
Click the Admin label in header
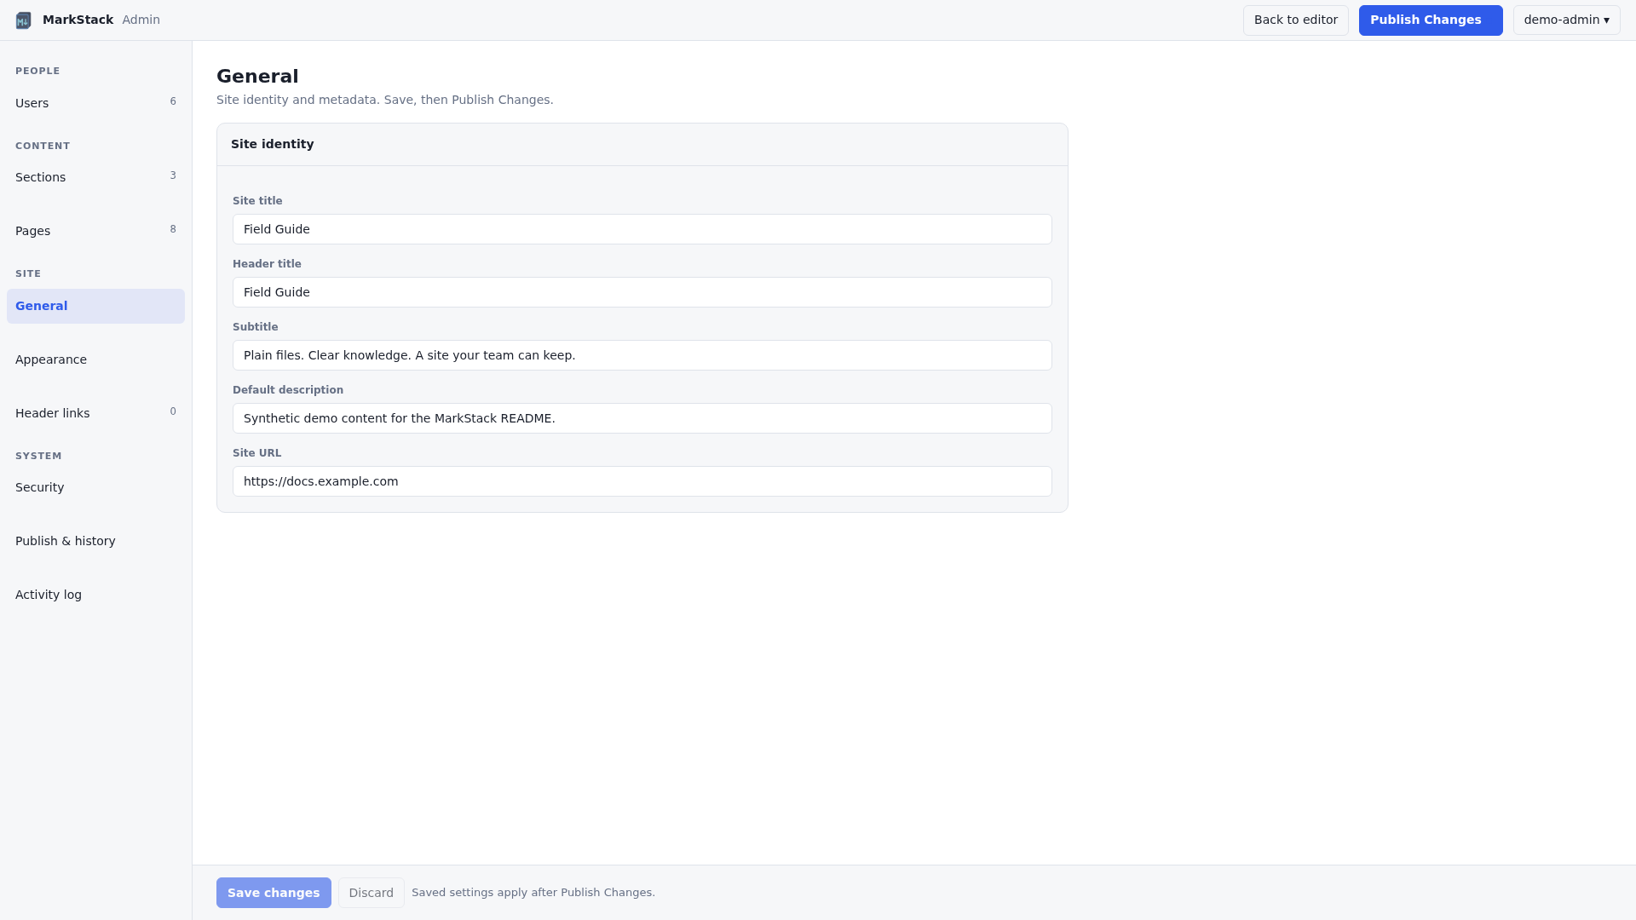[141, 20]
